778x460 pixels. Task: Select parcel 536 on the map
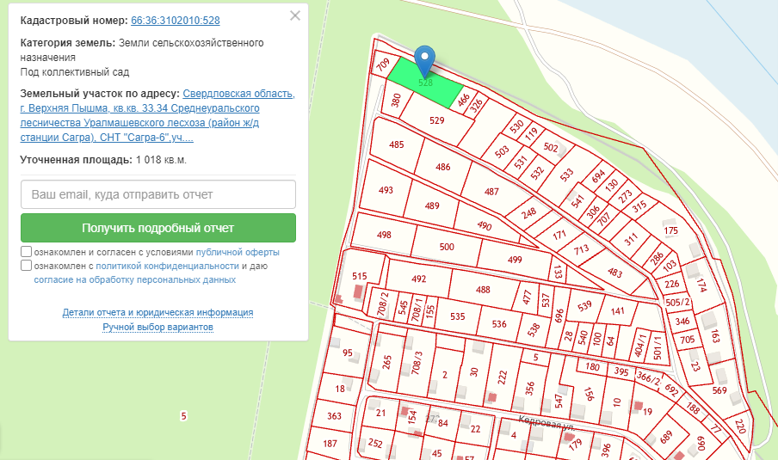498,323
